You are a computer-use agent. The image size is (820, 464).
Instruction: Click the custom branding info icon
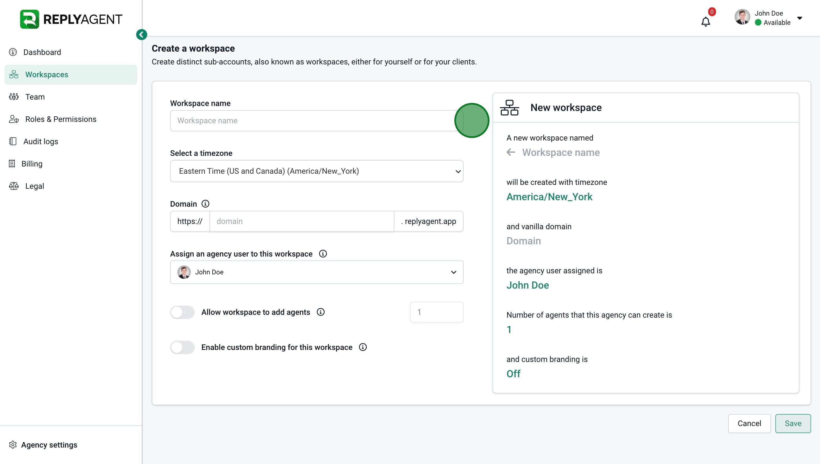coord(363,347)
